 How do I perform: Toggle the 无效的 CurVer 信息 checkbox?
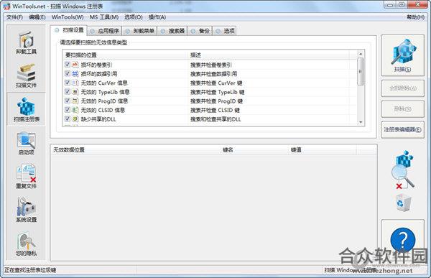coord(68,83)
